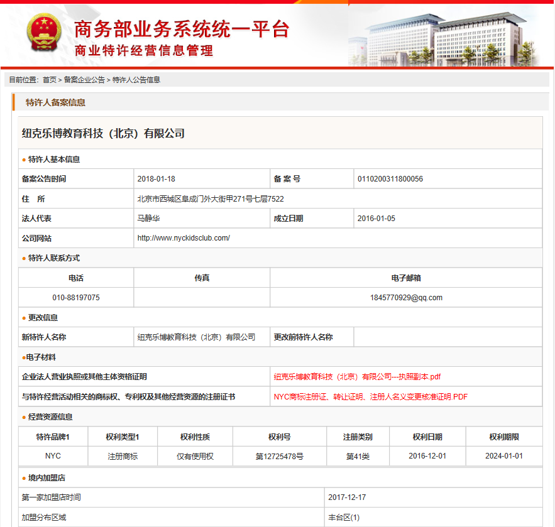Select the address 北京市西城区阜成门外大街甲271号七层7522

point(211,198)
